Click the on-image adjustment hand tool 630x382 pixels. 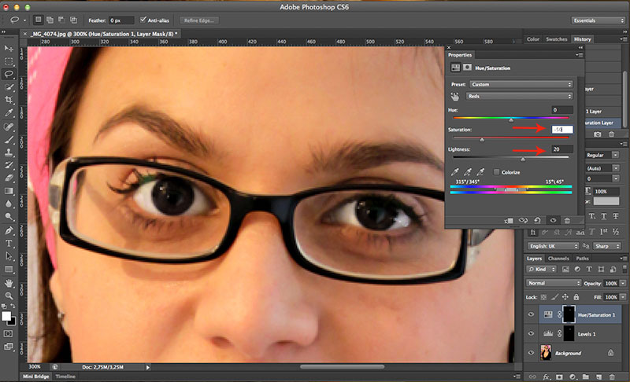pyautogui.click(x=455, y=96)
